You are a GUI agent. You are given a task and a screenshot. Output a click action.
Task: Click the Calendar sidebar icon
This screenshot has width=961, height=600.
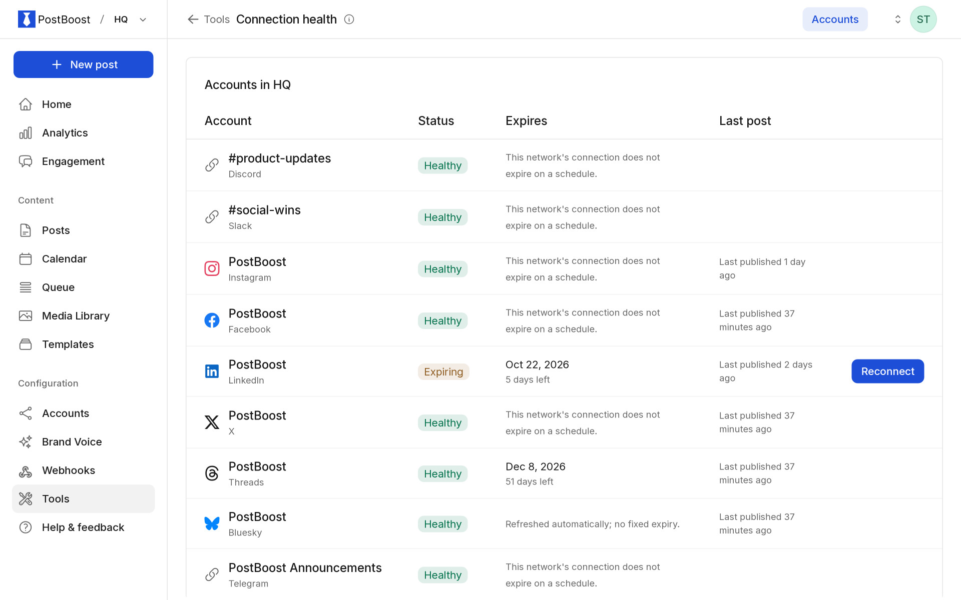pos(26,258)
